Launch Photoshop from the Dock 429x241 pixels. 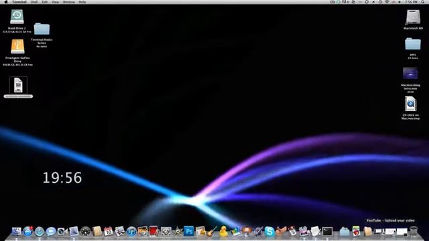click(189, 232)
